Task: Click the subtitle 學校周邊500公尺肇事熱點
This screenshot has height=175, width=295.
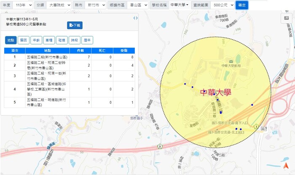Action: click(x=26, y=24)
